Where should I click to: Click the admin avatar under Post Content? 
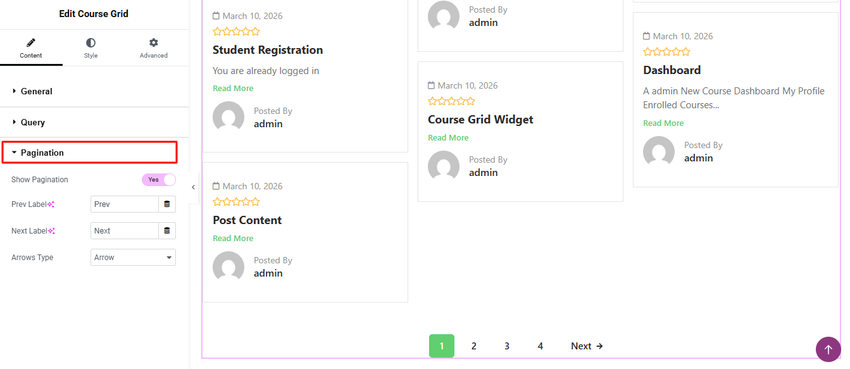pyautogui.click(x=228, y=266)
